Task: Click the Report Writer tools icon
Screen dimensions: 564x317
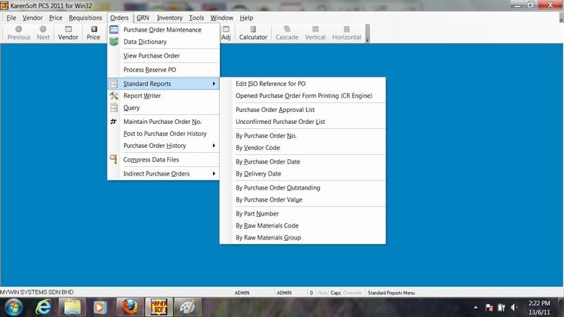Action: click(x=114, y=96)
